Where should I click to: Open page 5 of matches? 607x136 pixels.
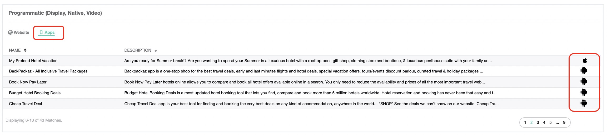[x=550, y=123]
